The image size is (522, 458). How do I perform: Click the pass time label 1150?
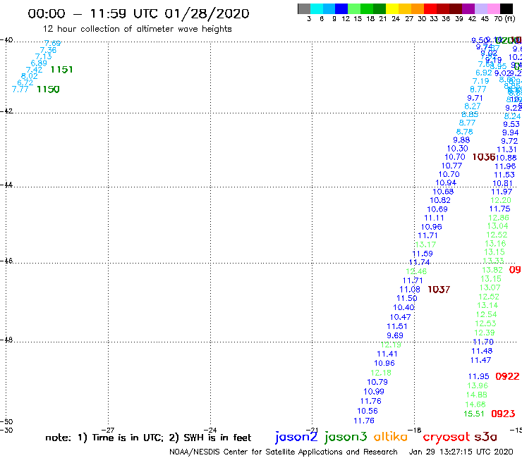click(x=48, y=89)
